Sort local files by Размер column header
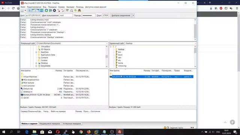This screenshot has width=240, height=135. (58, 70)
